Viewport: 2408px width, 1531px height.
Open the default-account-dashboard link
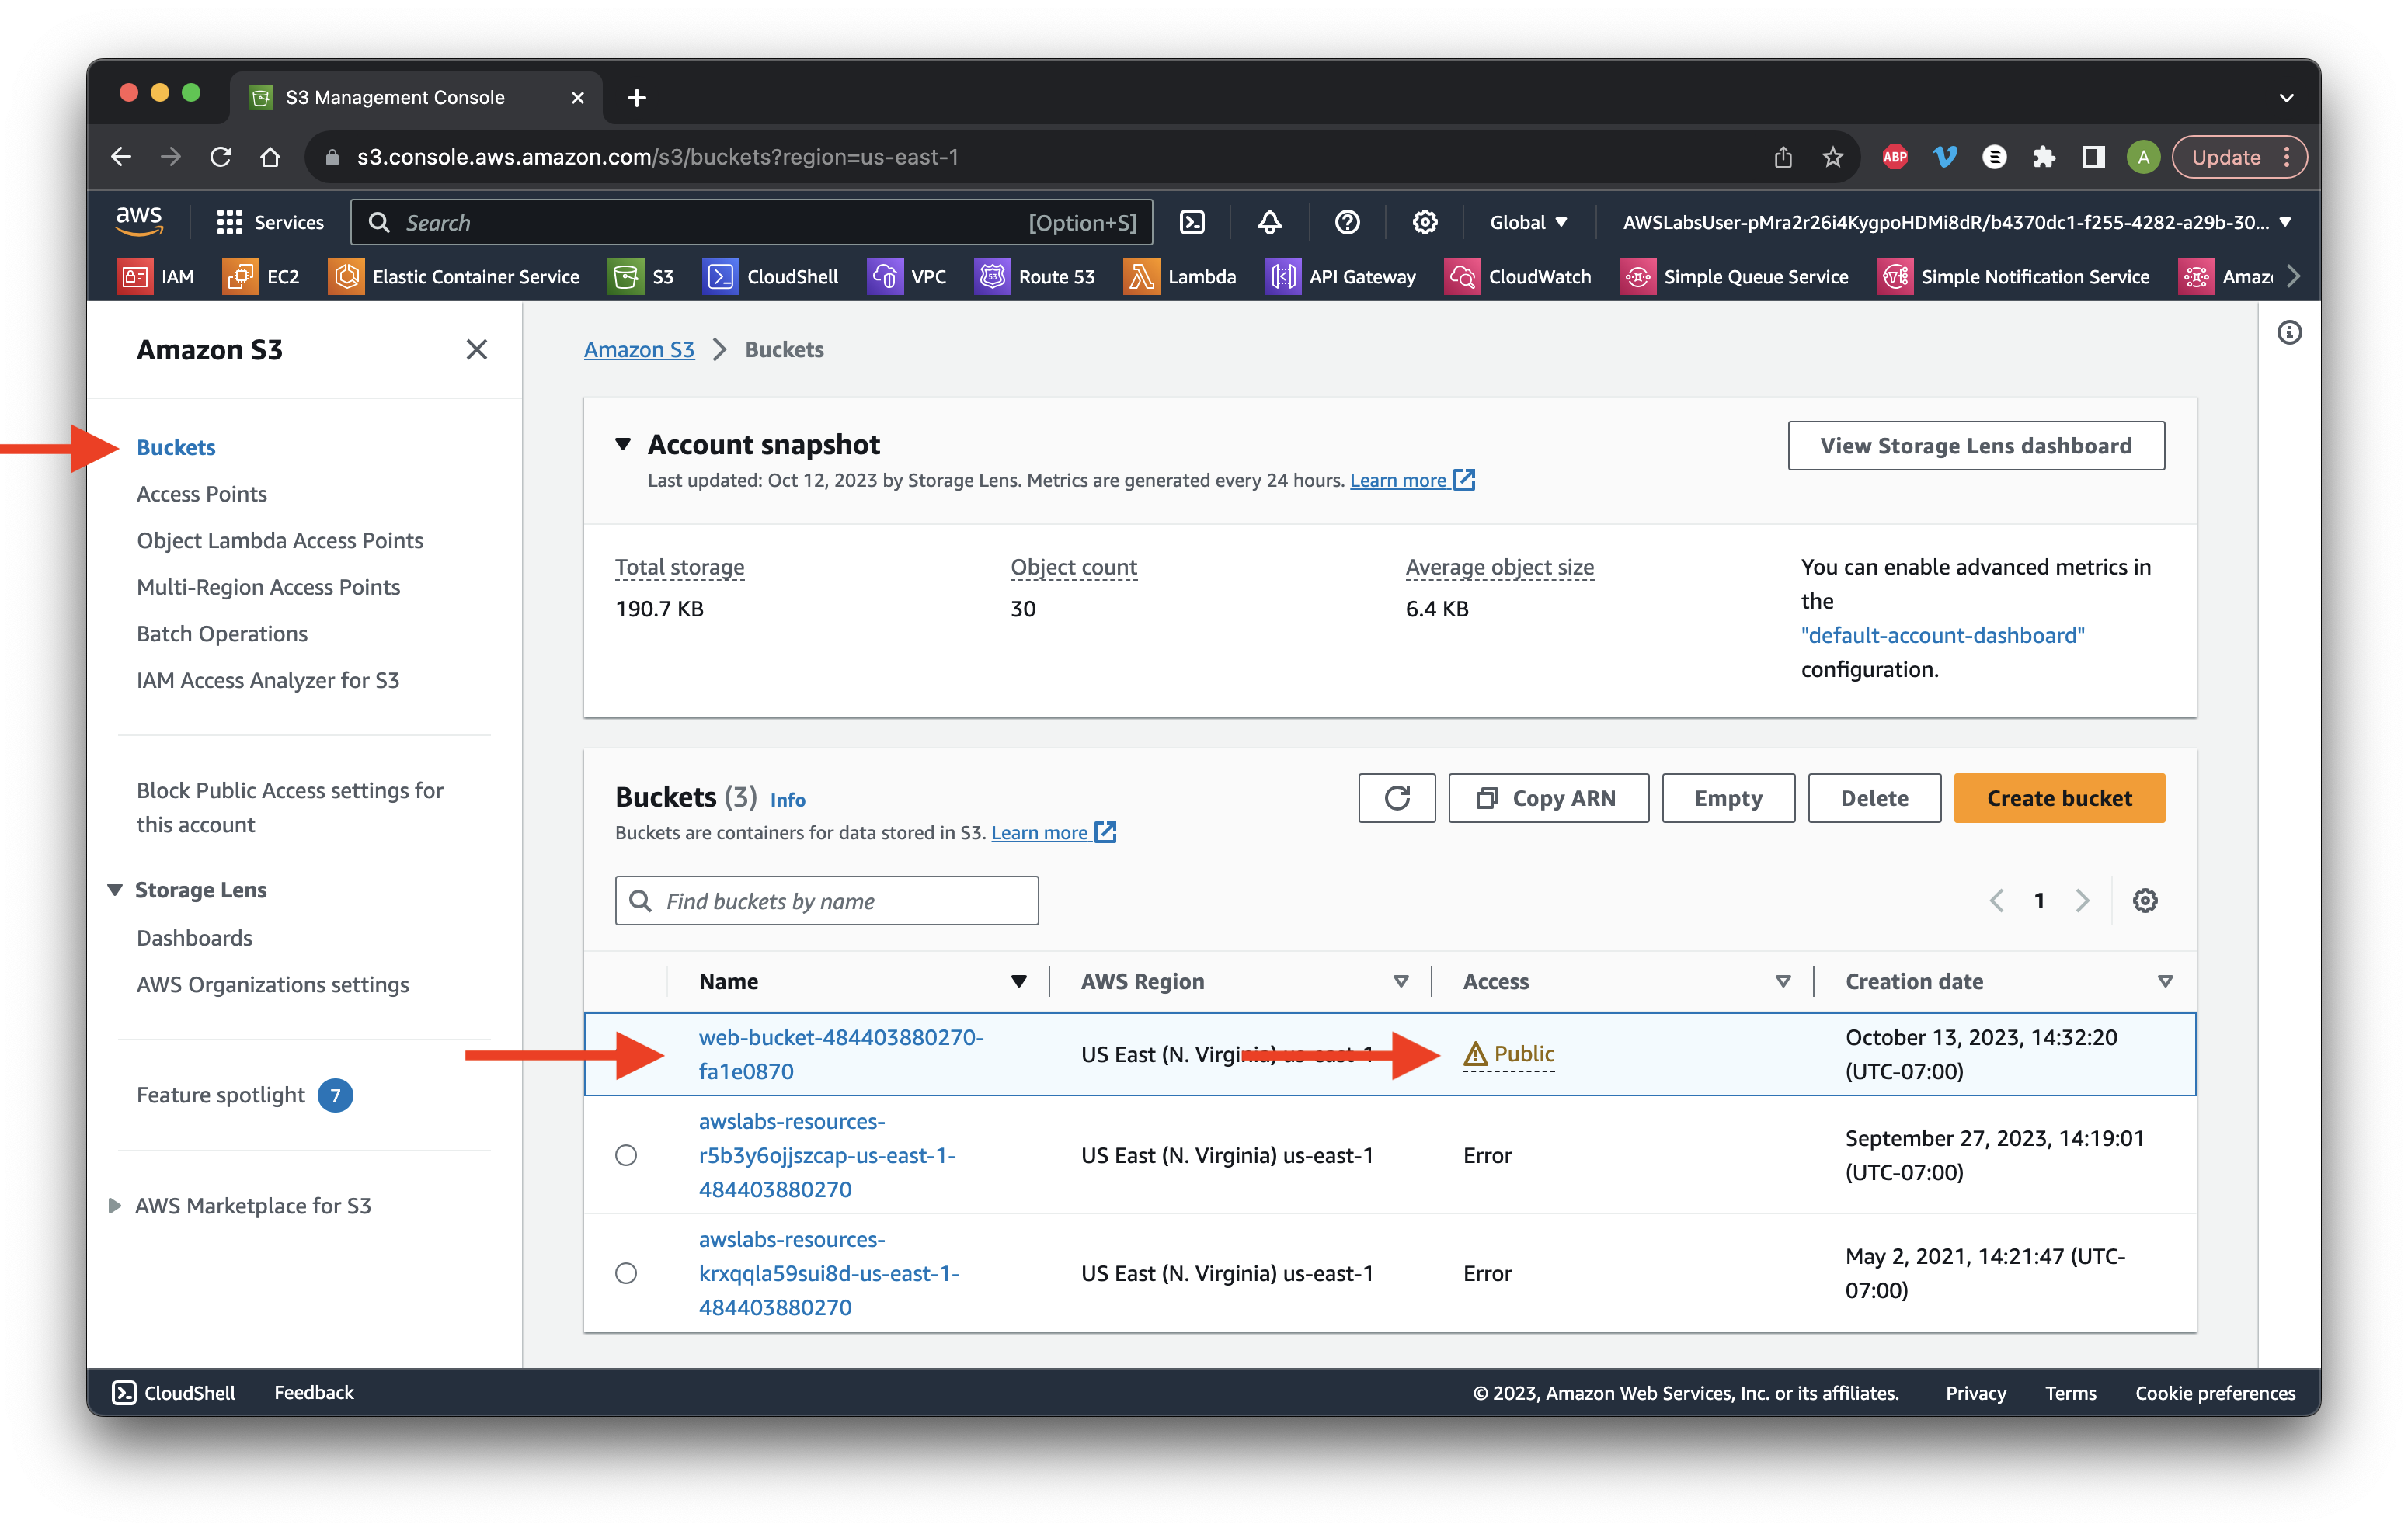1942,634
